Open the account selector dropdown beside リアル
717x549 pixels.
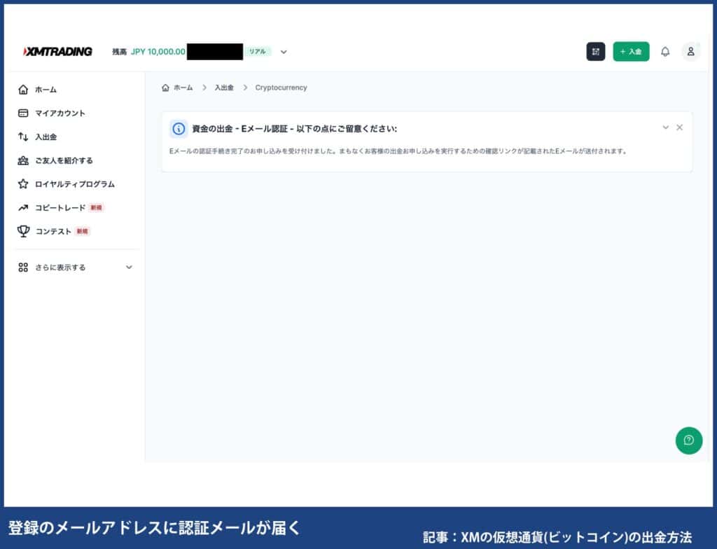(283, 52)
